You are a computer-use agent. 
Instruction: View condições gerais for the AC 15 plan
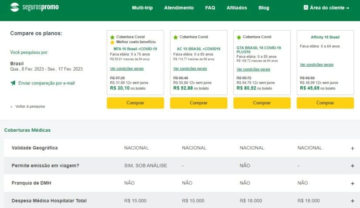(x=190, y=68)
